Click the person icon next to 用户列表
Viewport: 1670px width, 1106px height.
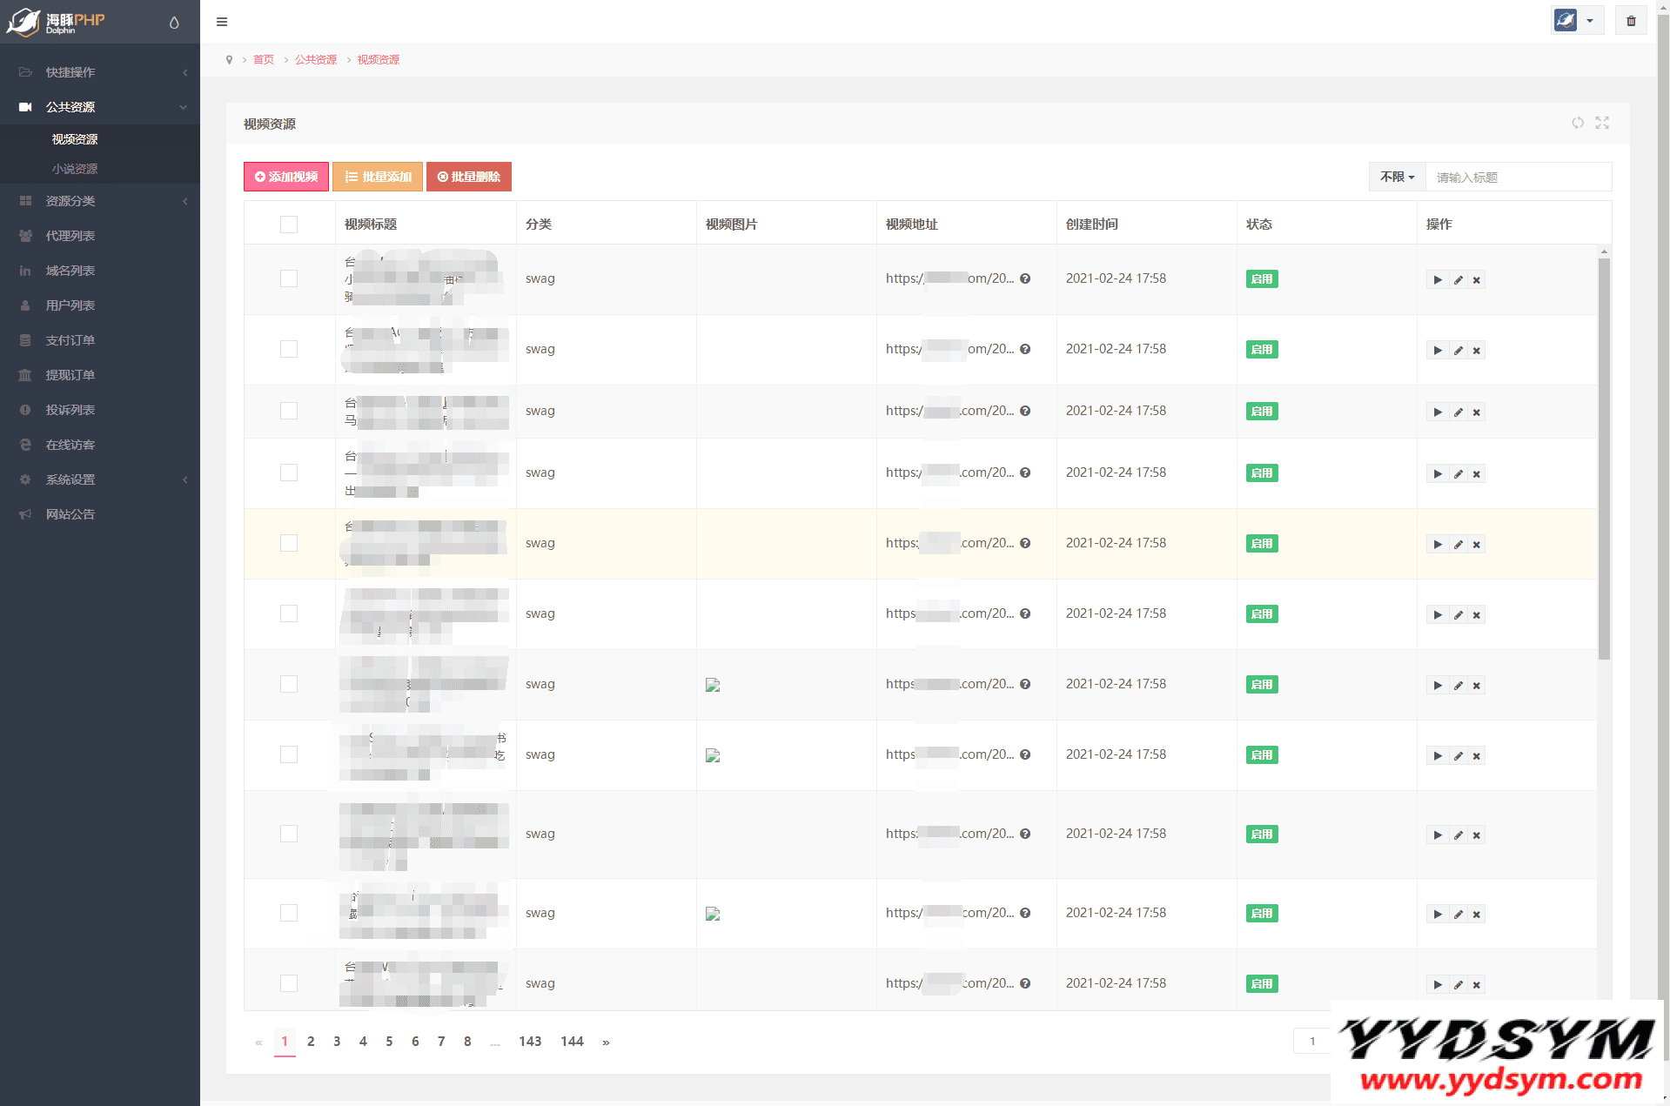click(x=25, y=305)
